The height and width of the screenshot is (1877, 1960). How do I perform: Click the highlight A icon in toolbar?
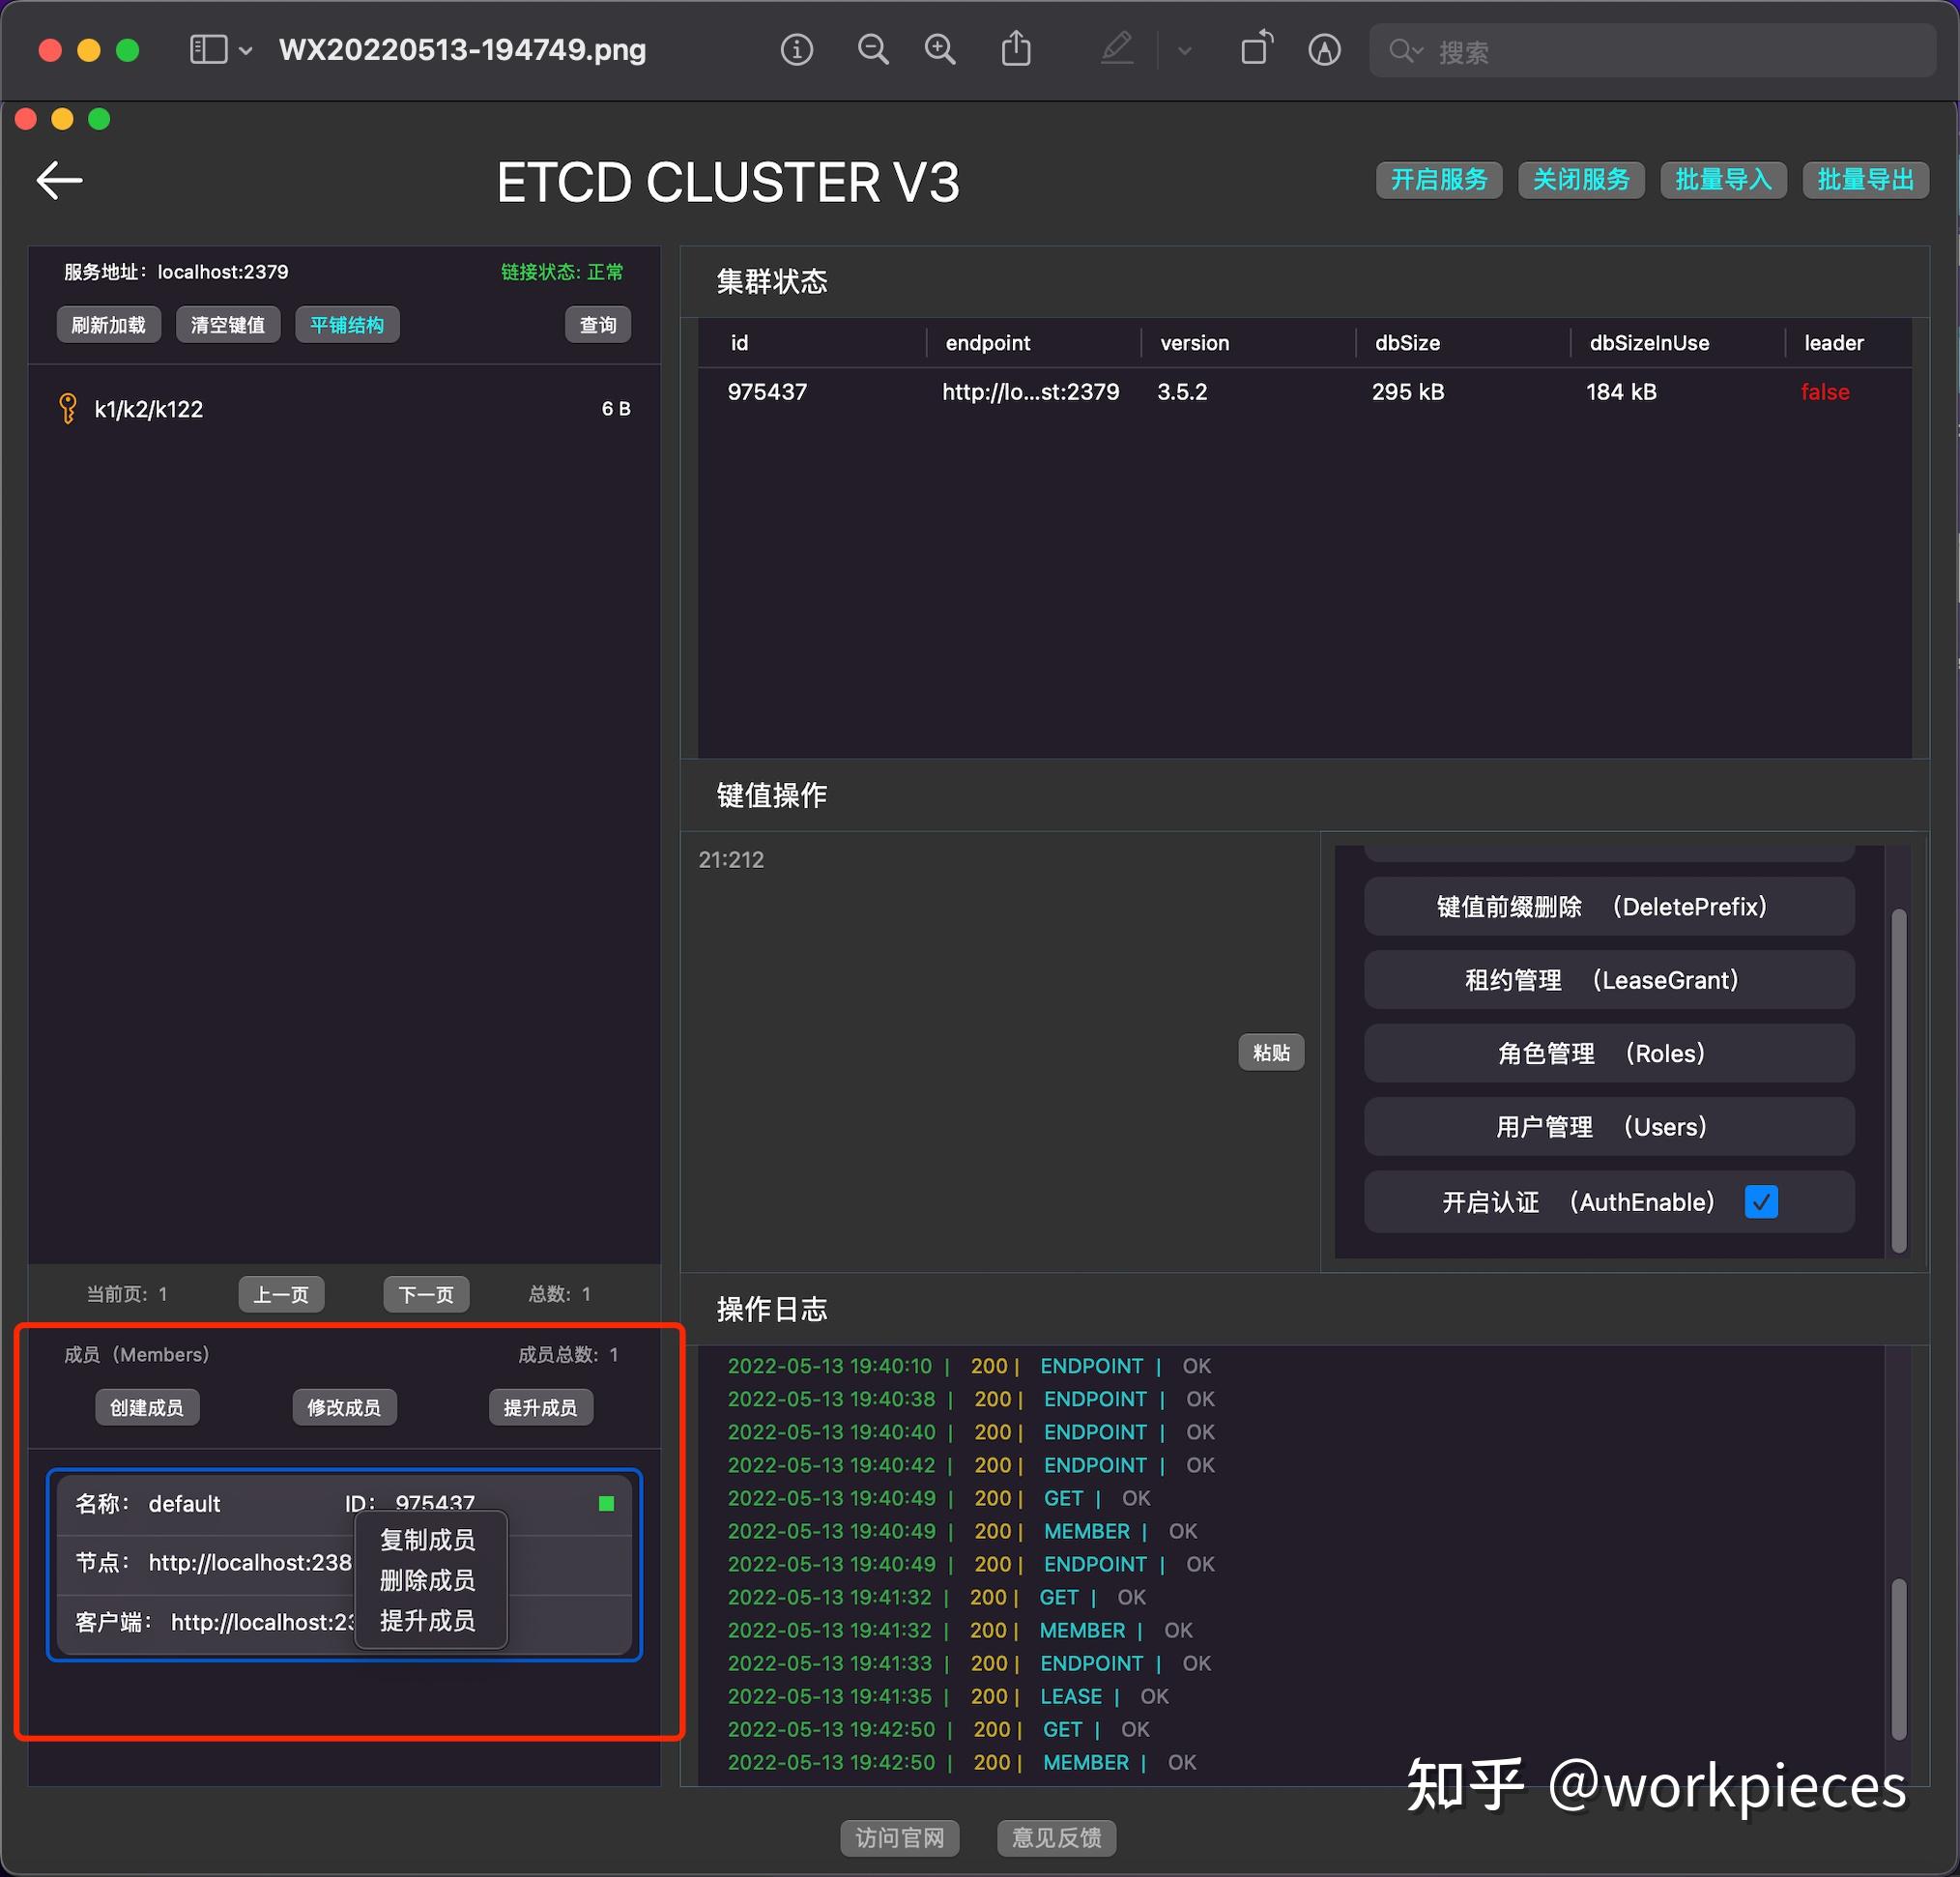(x=1324, y=49)
